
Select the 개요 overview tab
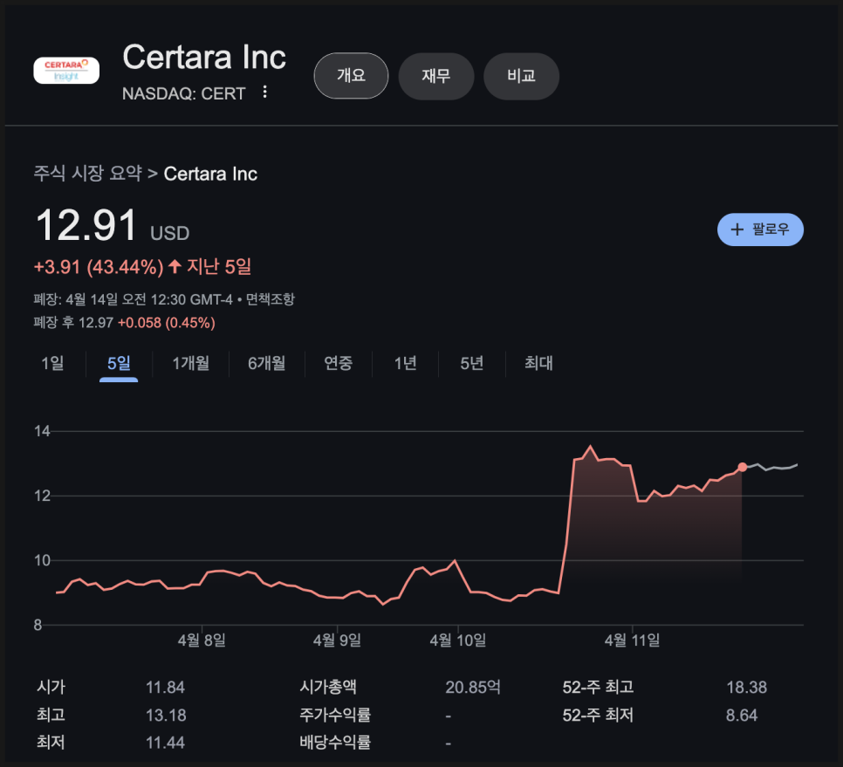[x=351, y=76]
